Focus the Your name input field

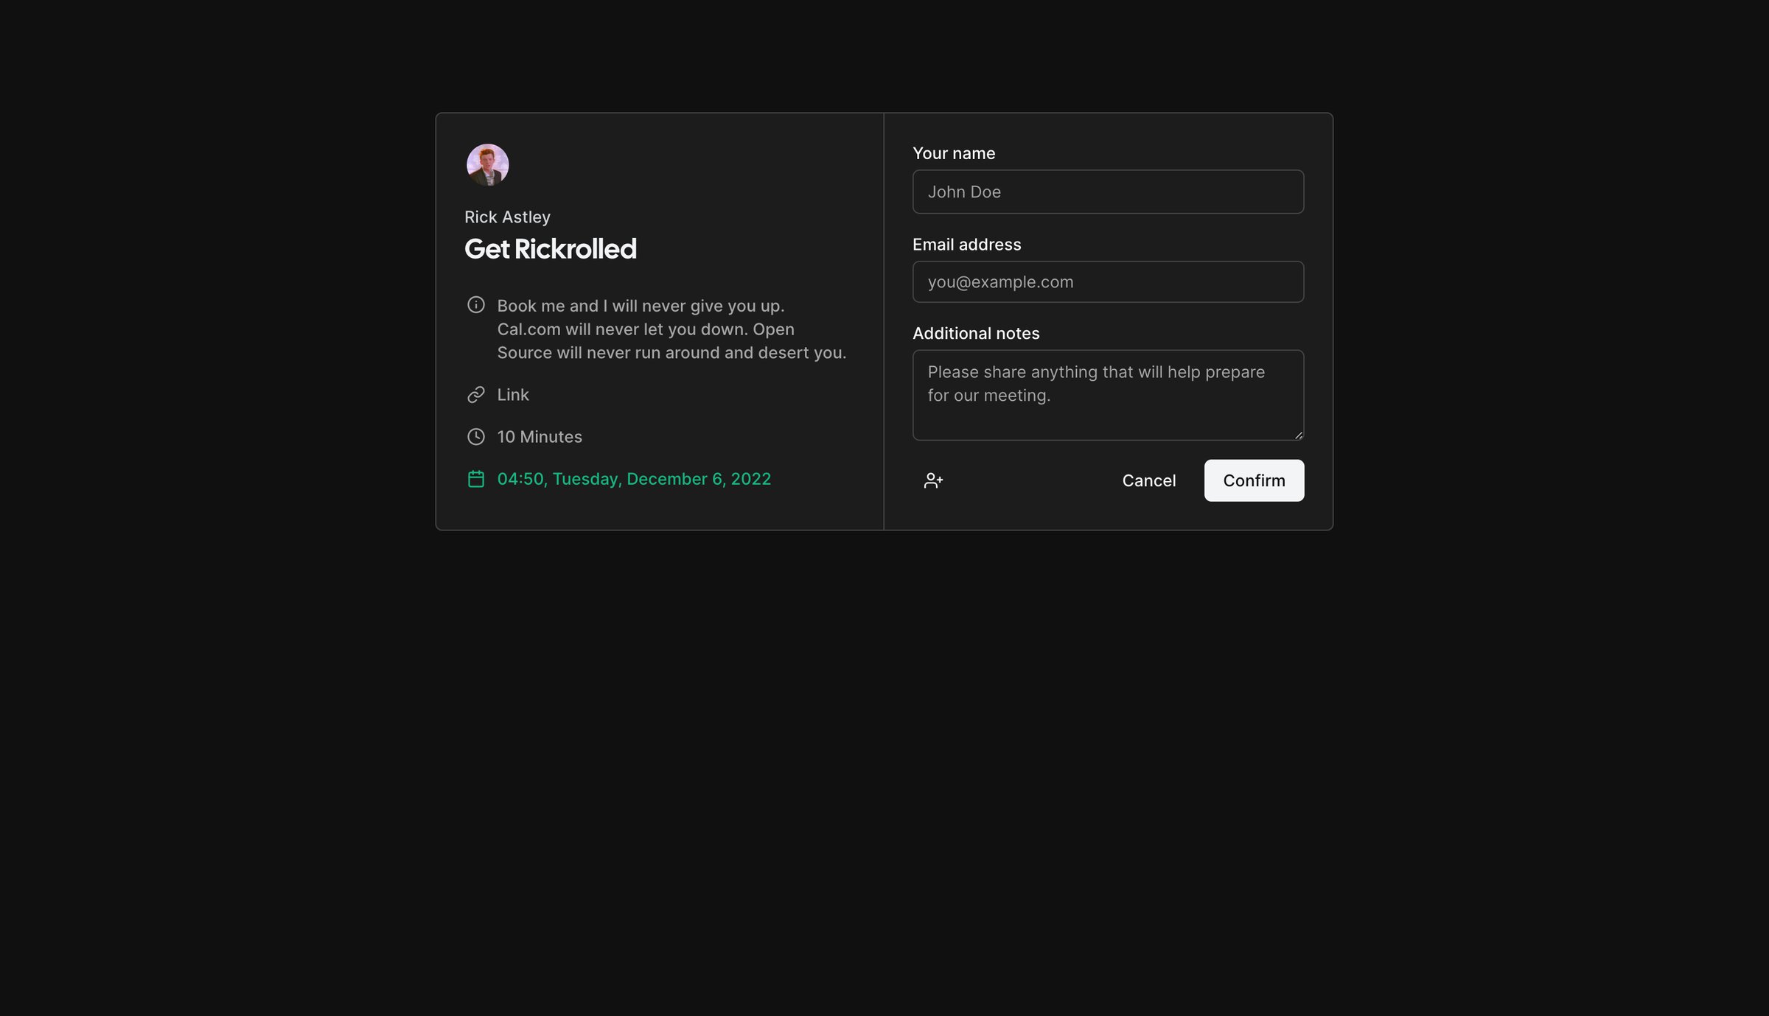1108,192
